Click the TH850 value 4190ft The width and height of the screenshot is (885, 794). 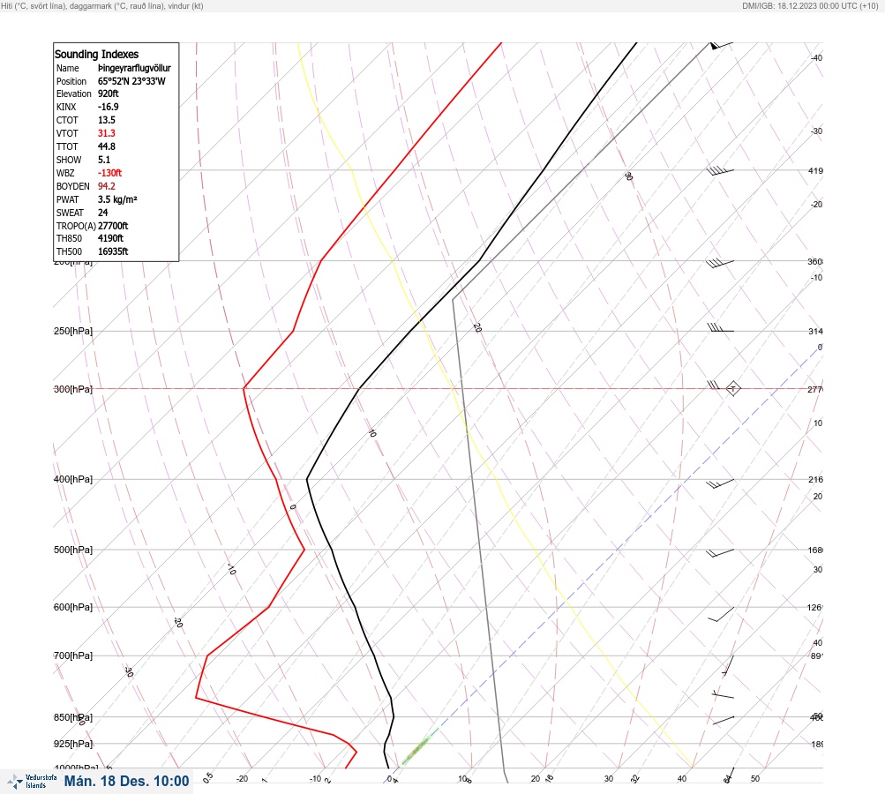click(x=110, y=238)
